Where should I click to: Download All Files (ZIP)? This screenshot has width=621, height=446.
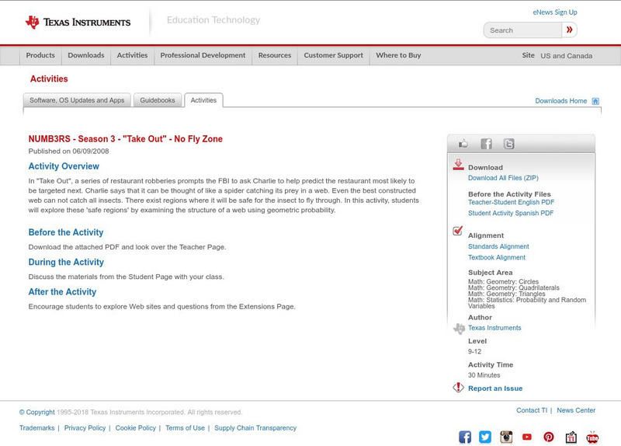coord(503,178)
